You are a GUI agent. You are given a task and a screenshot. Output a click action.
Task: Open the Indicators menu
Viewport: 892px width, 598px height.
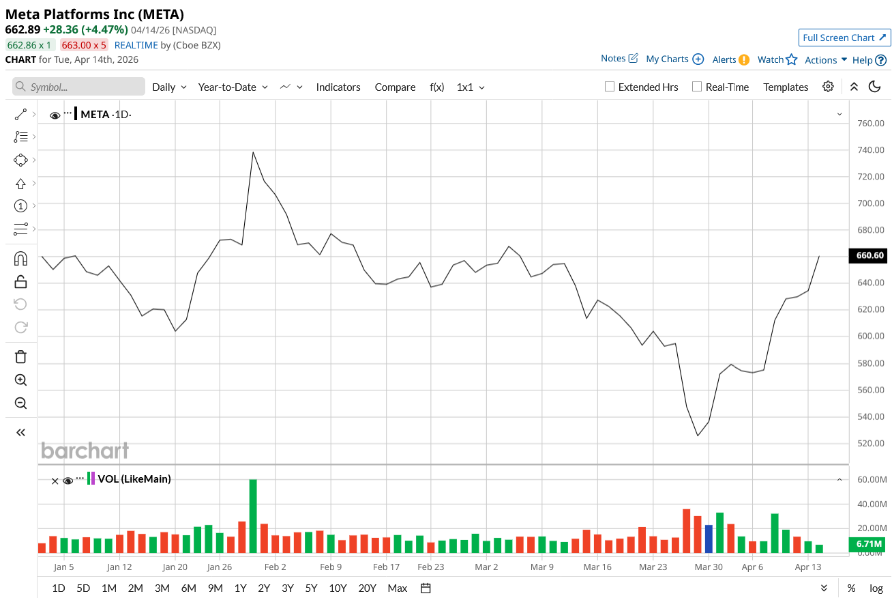point(338,87)
